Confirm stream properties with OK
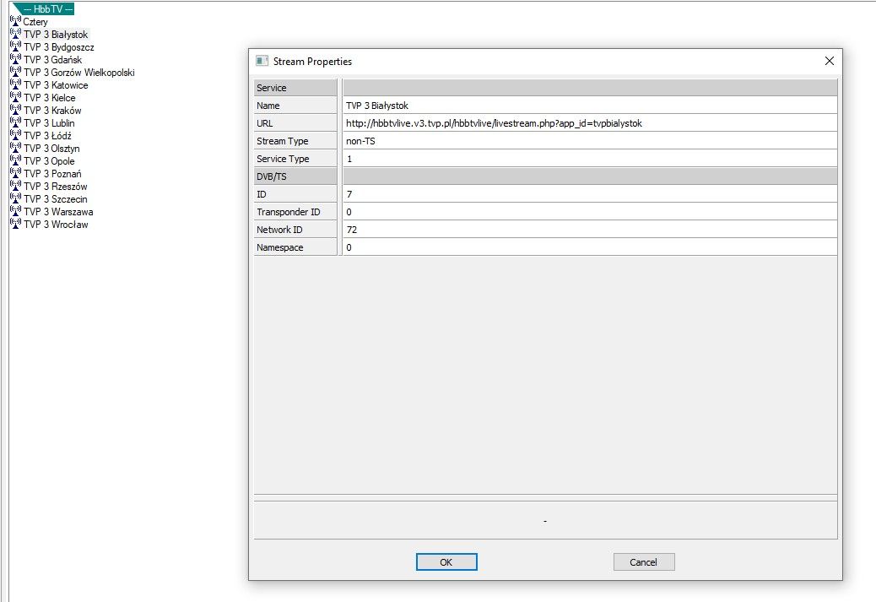The width and height of the screenshot is (876, 602). point(446,561)
